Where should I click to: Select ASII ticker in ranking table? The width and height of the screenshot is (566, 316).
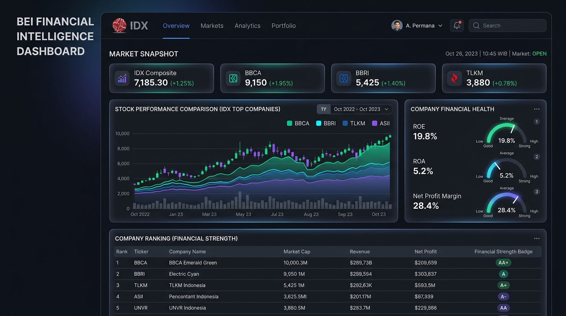pyautogui.click(x=139, y=297)
